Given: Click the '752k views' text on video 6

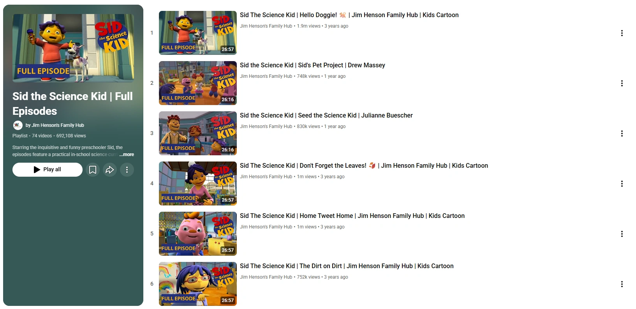Looking at the screenshot, I should [x=308, y=277].
